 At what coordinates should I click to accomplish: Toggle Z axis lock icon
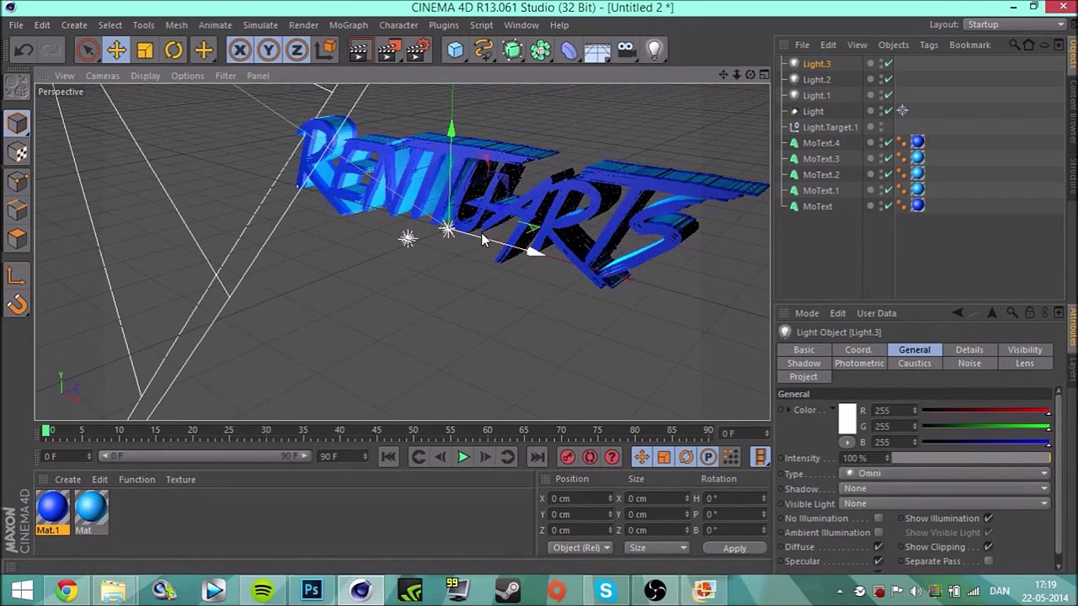pos(296,50)
